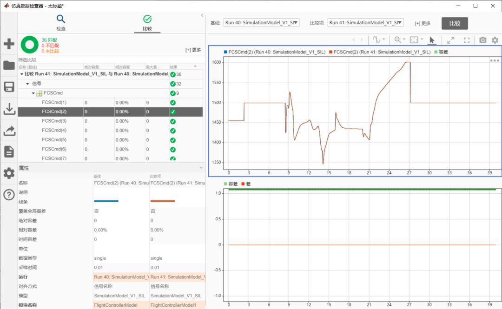Open visualization type dropdown arrow
Viewport: 502px width, 309px height.
(x=383, y=39)
